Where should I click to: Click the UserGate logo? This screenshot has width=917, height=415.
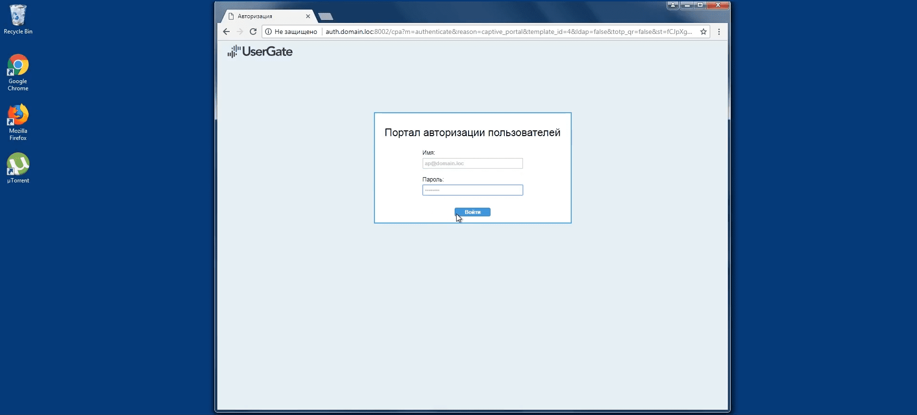(x=260, y=52)
